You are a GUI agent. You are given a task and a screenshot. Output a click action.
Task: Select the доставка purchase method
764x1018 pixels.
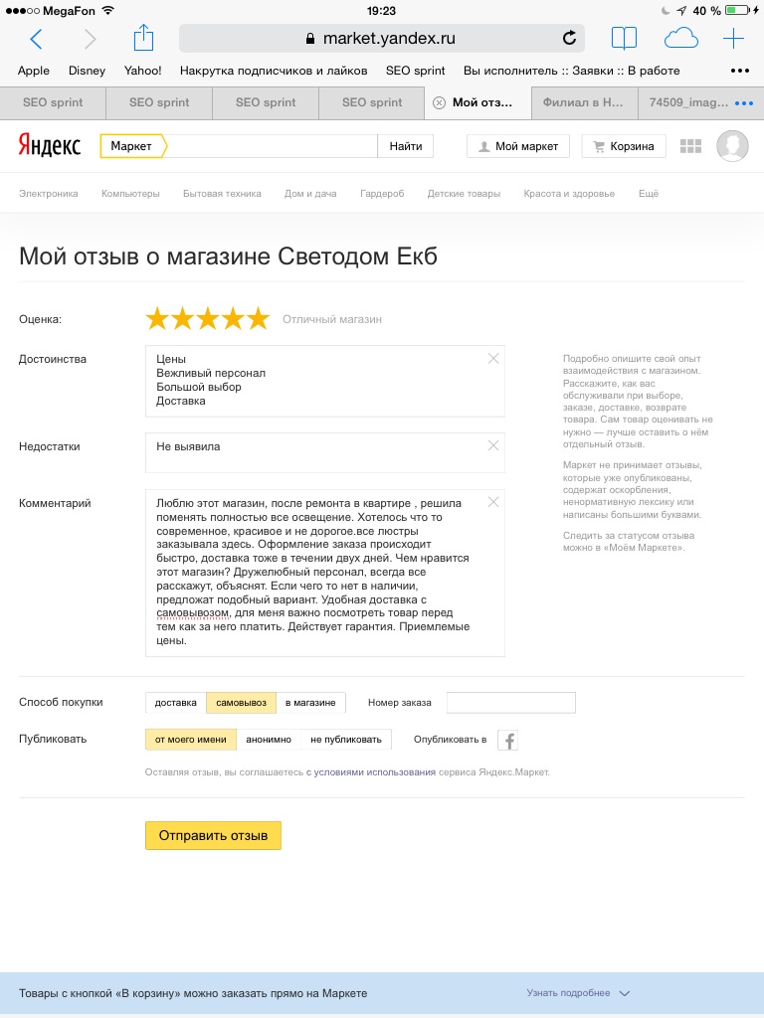(176, 703)
